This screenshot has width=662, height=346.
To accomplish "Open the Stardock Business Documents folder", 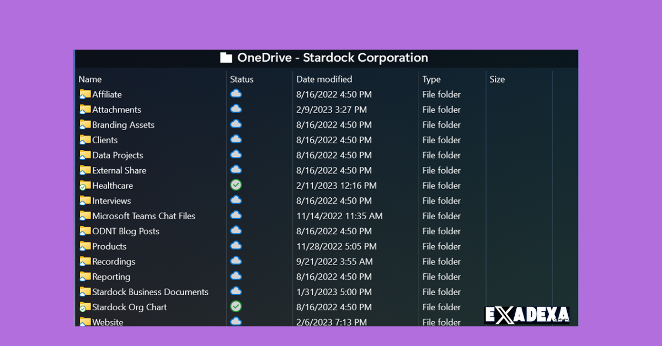I will point(150,291).
